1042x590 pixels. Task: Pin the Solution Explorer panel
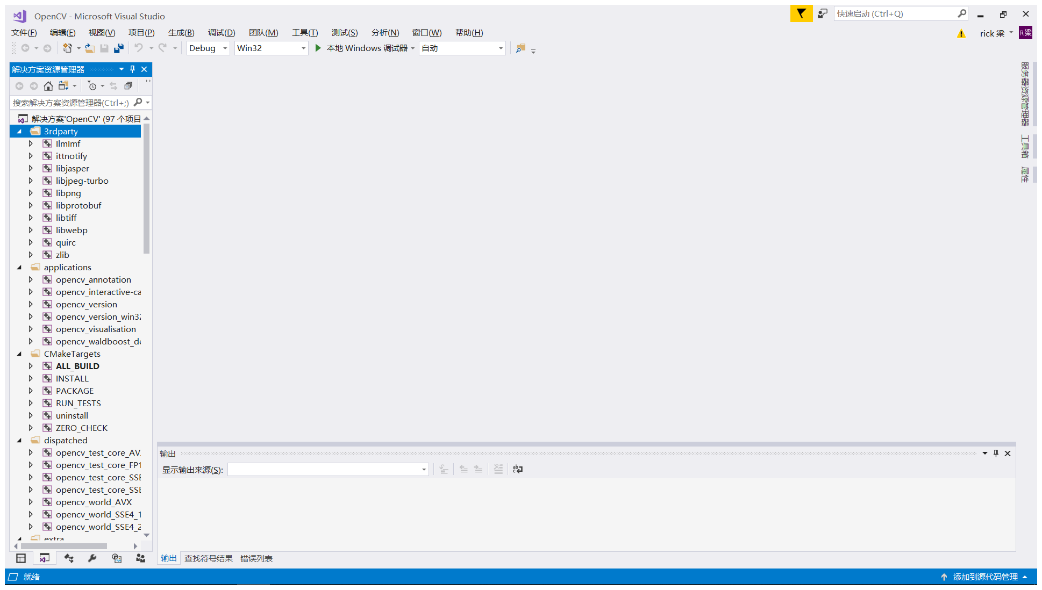[x=132, y=69]
